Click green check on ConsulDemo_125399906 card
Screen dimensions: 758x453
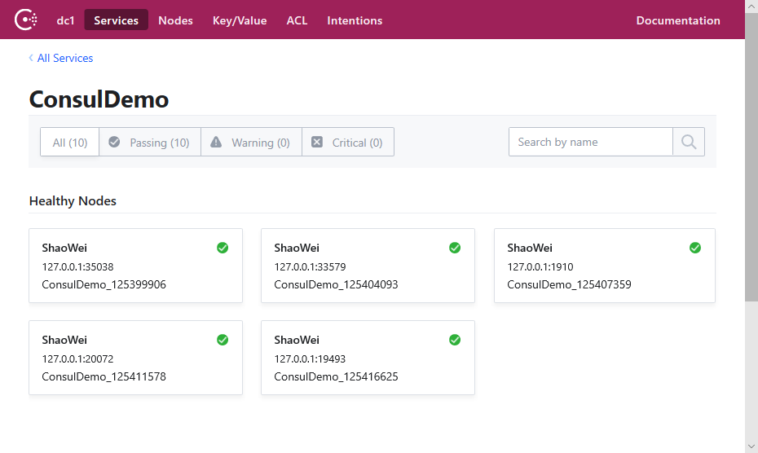point(223,248)
